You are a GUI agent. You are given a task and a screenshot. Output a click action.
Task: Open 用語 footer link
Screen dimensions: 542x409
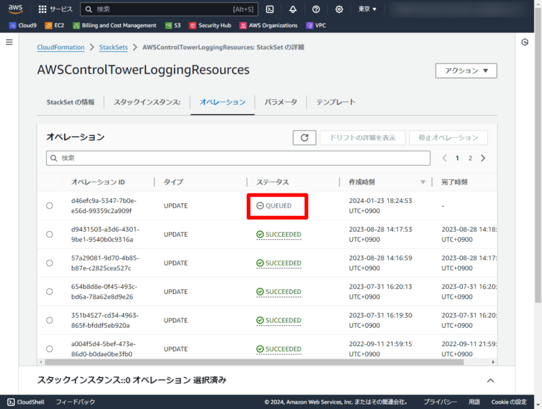point(474,402)
